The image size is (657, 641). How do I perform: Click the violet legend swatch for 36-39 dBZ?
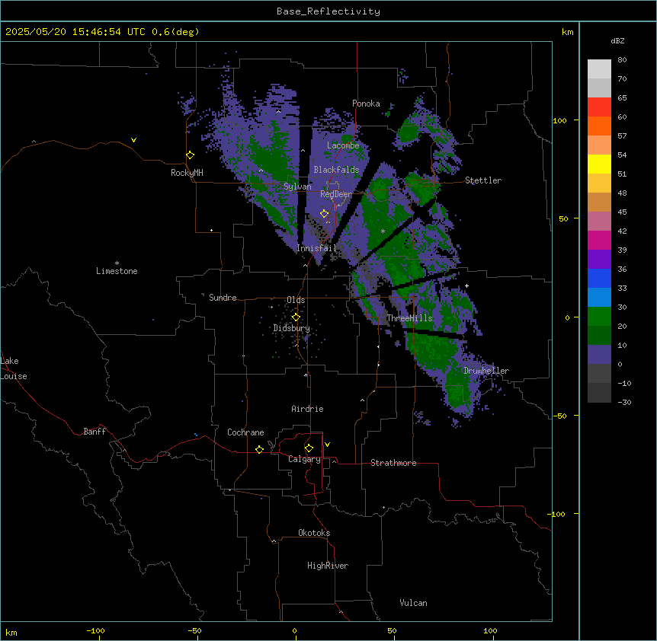(x=599, y=260)
